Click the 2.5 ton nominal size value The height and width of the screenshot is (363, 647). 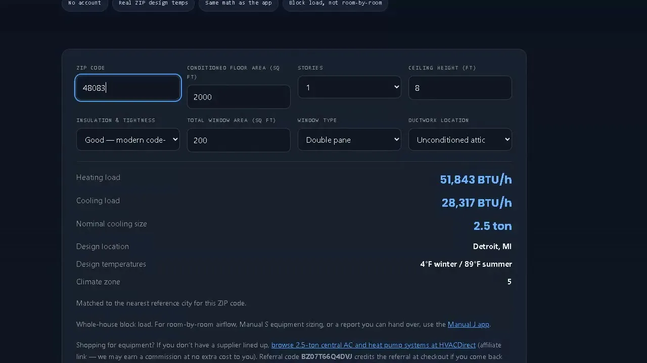tap(492, 226)
